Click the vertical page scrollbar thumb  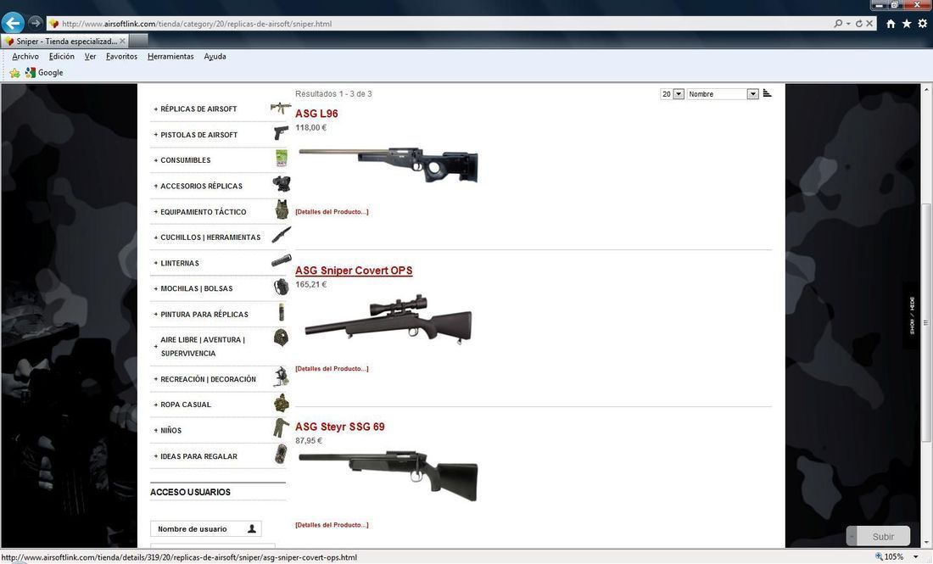(x=926, y=322)
